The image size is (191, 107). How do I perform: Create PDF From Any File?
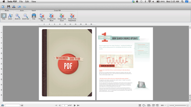(42, 17)
